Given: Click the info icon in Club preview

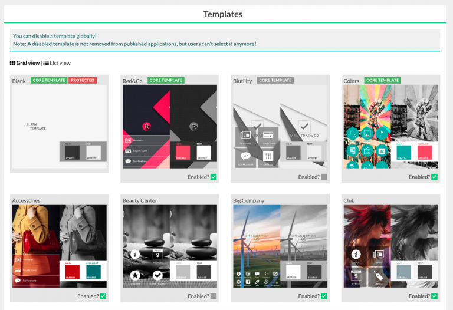Looking at the screenshot, I should [356, 255].
